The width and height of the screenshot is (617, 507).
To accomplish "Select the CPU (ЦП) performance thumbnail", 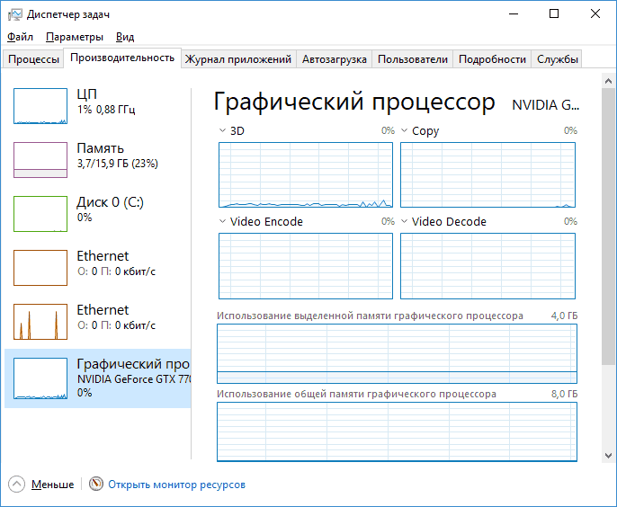I will (x=97, y=106).
